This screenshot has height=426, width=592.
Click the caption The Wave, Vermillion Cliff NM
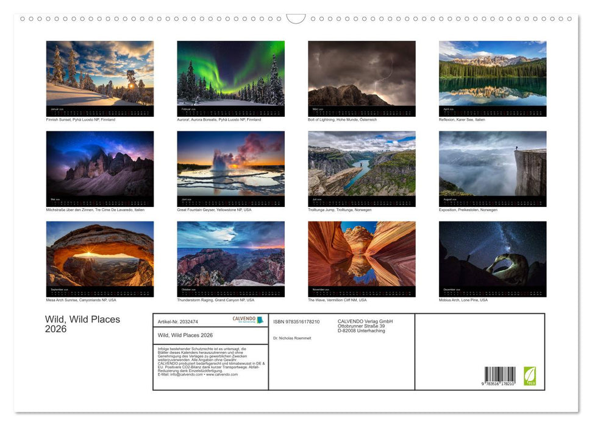pyautogui.click(x=337, y=299)
